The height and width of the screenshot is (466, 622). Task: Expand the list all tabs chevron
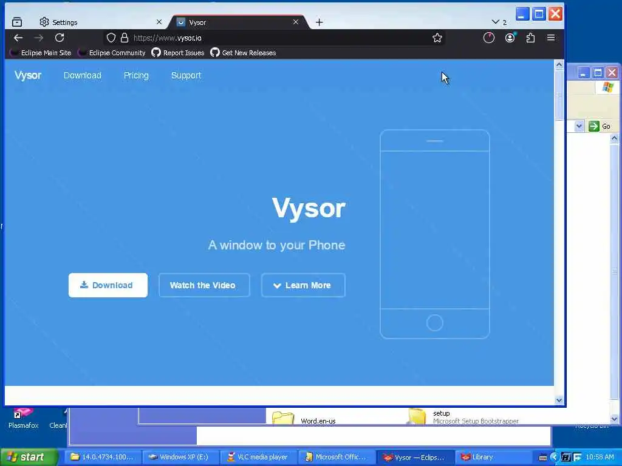[496, 22]
